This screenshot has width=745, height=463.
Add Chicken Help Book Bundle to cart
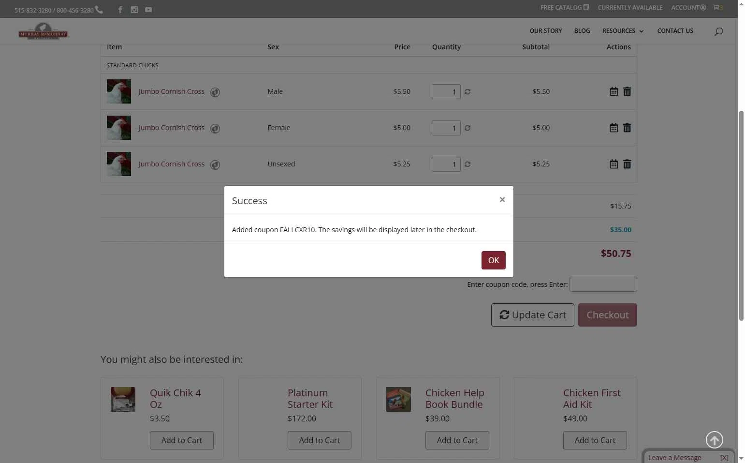[x=457, y=440]
